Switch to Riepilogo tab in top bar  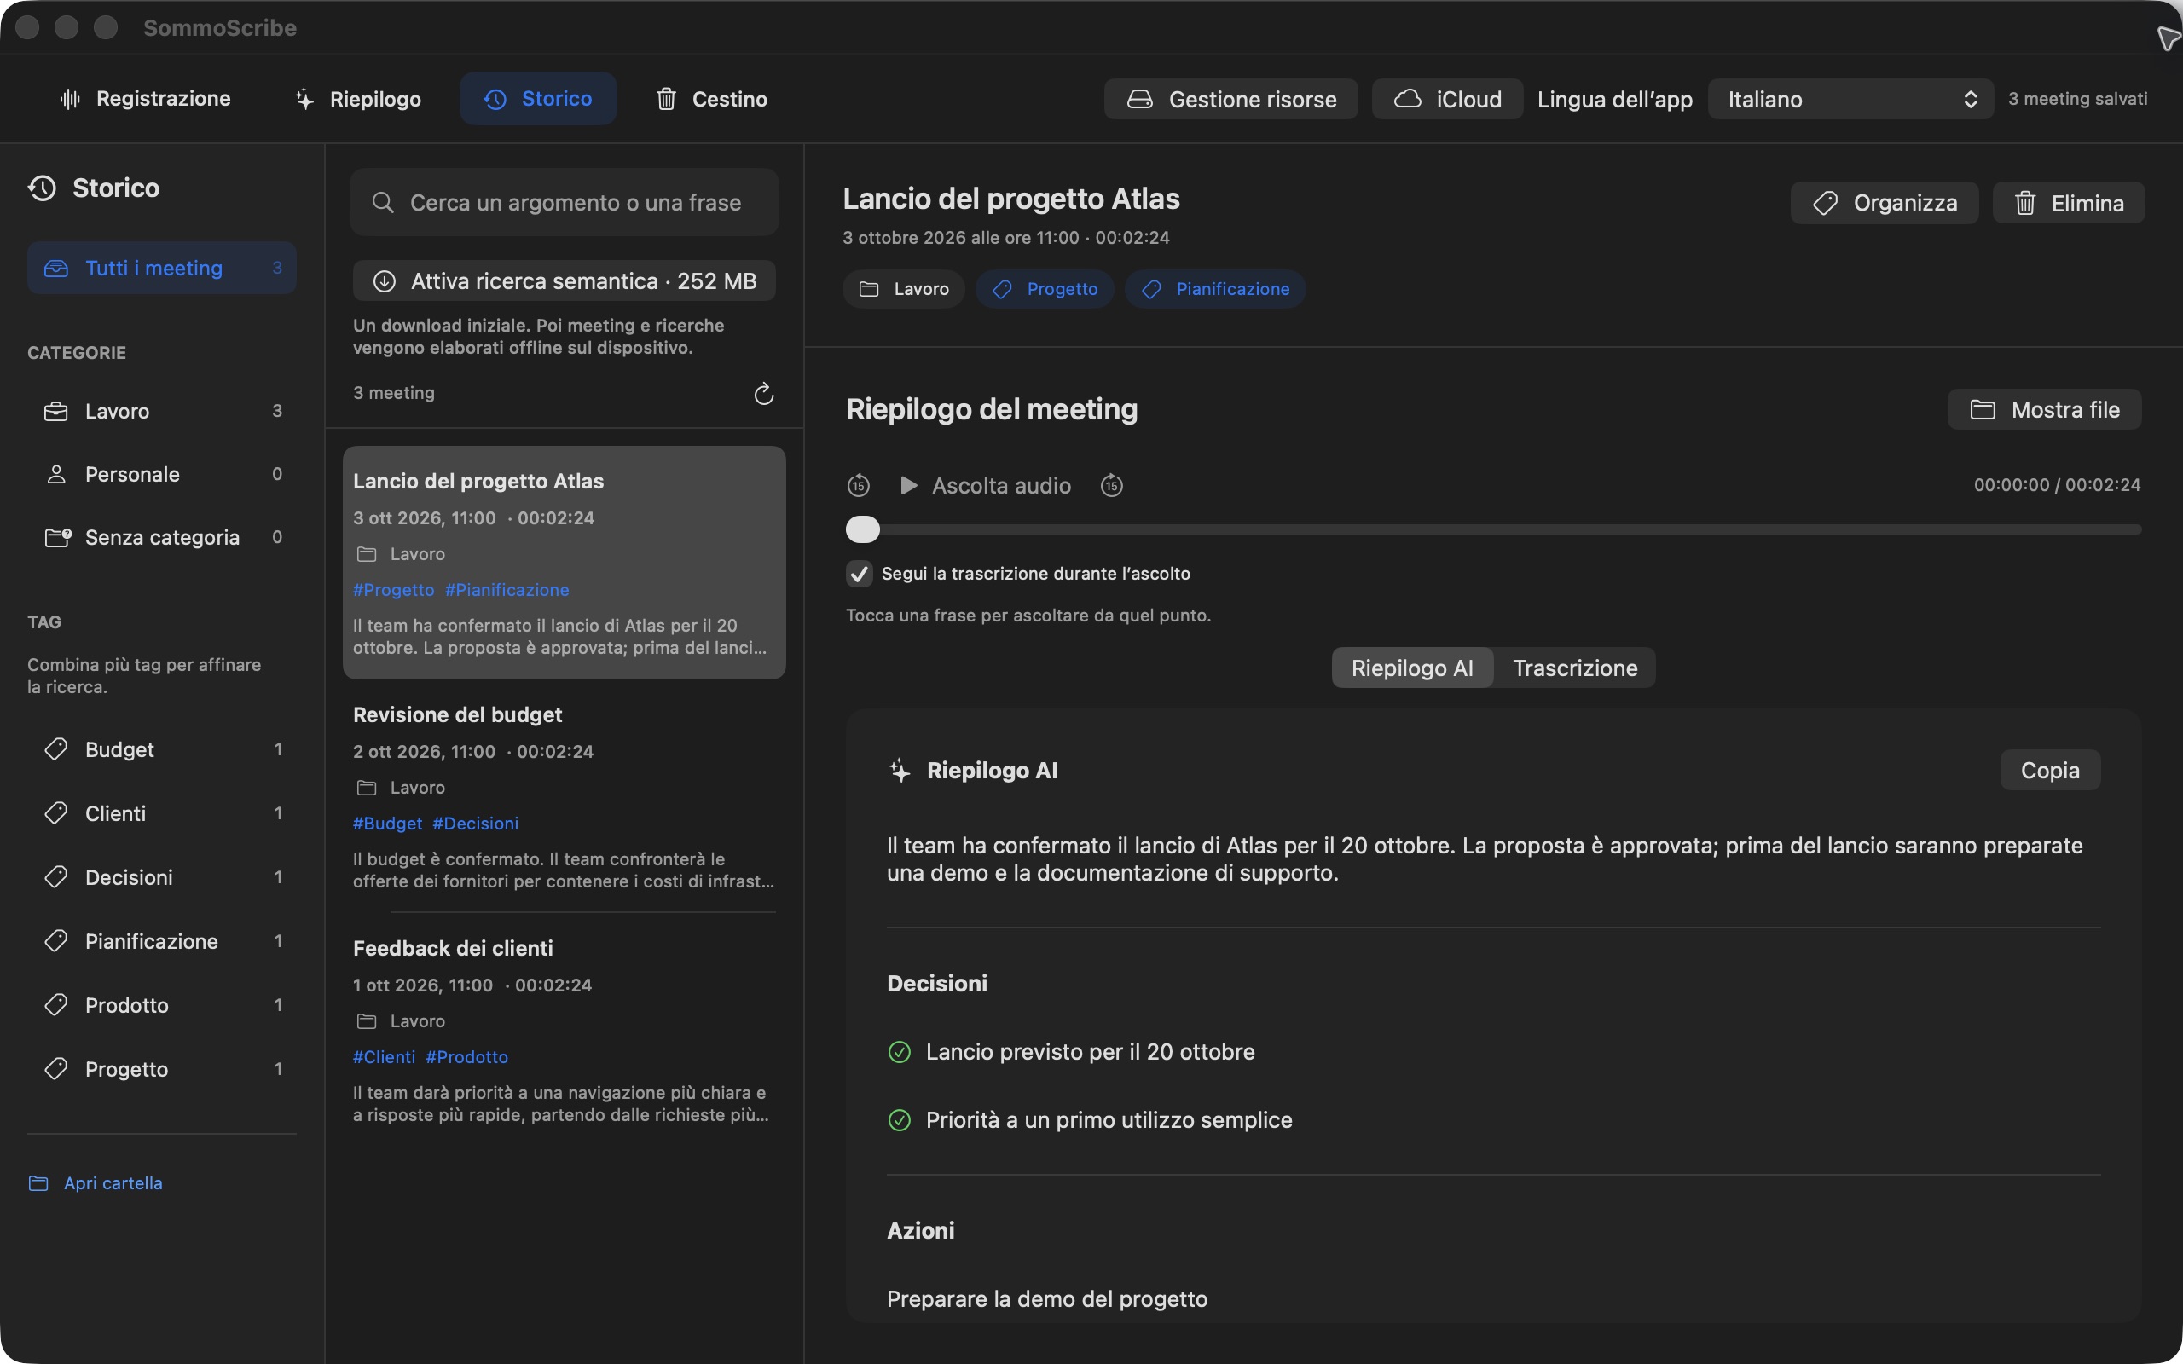click(x=357, y=98)
